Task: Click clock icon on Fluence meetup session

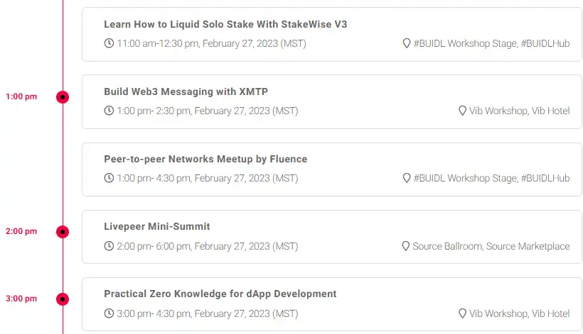Action: [x=109, y=178]
